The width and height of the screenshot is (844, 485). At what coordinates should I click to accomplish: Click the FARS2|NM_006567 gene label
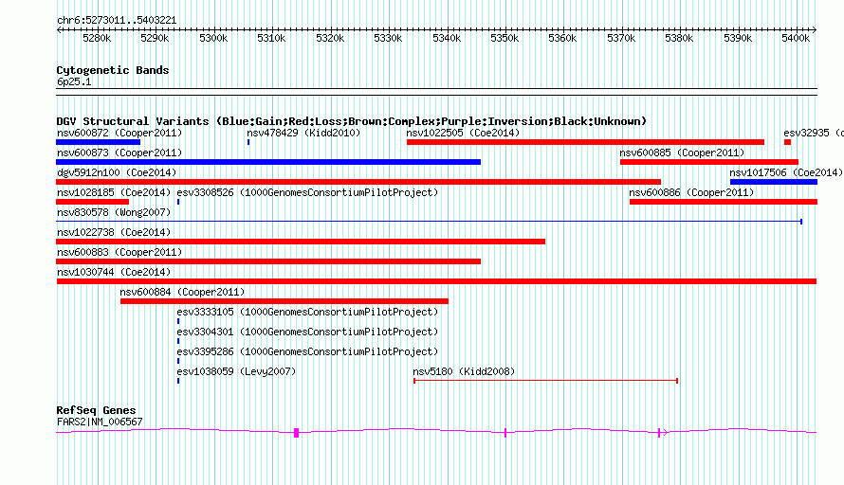100,422
